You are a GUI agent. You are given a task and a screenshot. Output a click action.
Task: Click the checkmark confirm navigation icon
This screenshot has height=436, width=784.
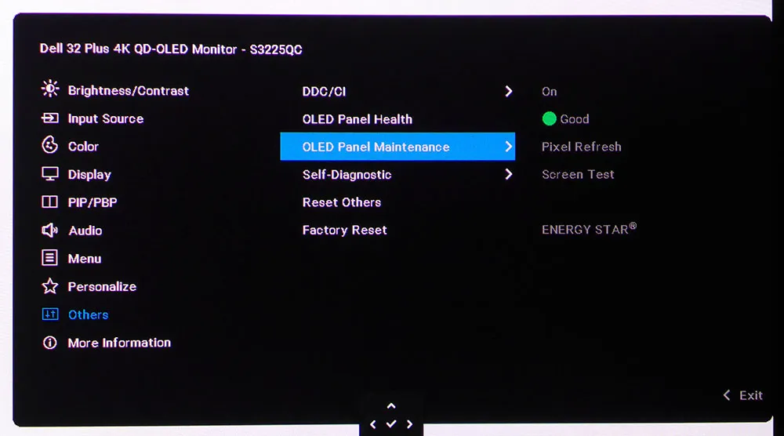point(391,424)
